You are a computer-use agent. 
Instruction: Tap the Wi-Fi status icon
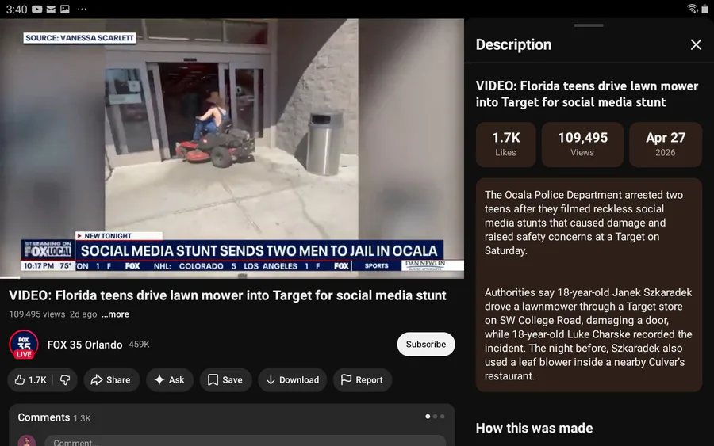point(692,9)
